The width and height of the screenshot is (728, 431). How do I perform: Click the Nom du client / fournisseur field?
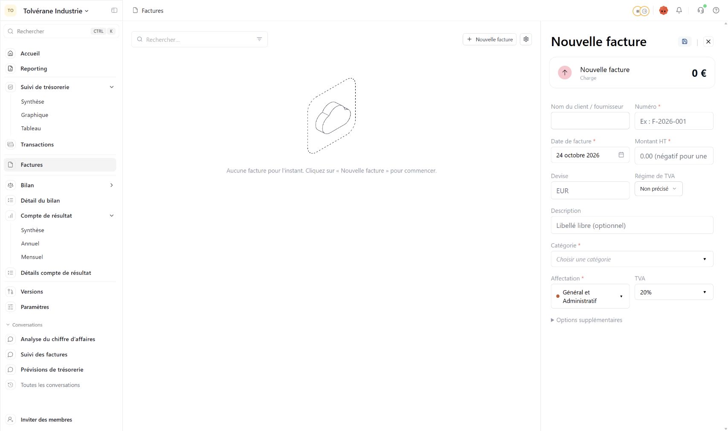(x=590, y=121)
